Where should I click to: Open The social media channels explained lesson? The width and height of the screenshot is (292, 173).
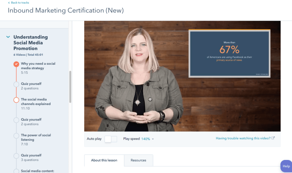(36, 101)
